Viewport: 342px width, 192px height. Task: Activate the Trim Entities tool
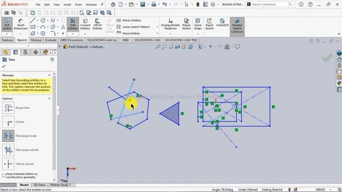tap(73, 24)
